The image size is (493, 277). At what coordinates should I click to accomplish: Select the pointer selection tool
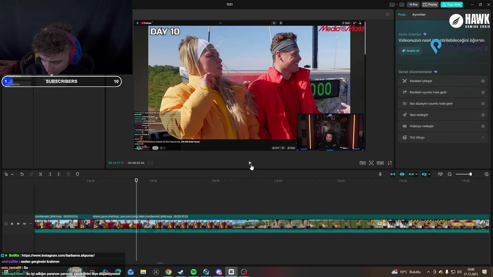click(6, 174)
